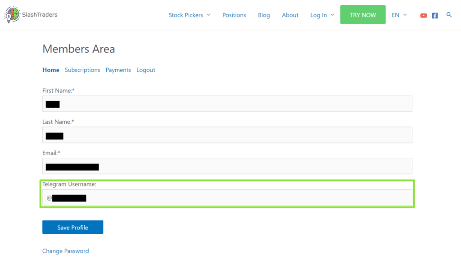This screenshot has width=461, height=259.
Task: Open the YouTube channel icon
Action: pos(423,15)
